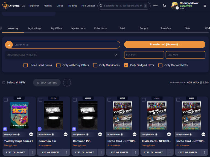Open more options on Common Pin #20830
The height and width of the screenshot is (157, 210).
(x=101, y=152)
